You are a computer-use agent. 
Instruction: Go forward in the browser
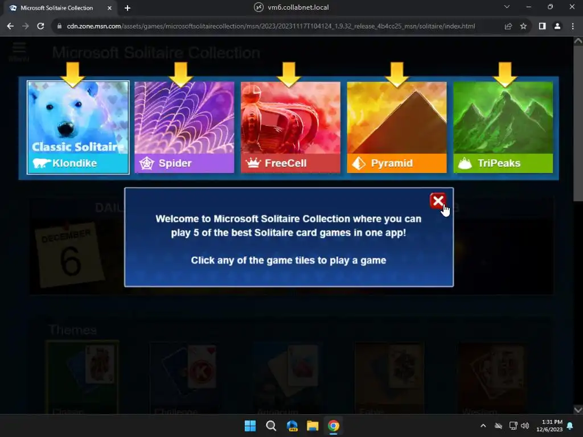[x=25, y=26]
